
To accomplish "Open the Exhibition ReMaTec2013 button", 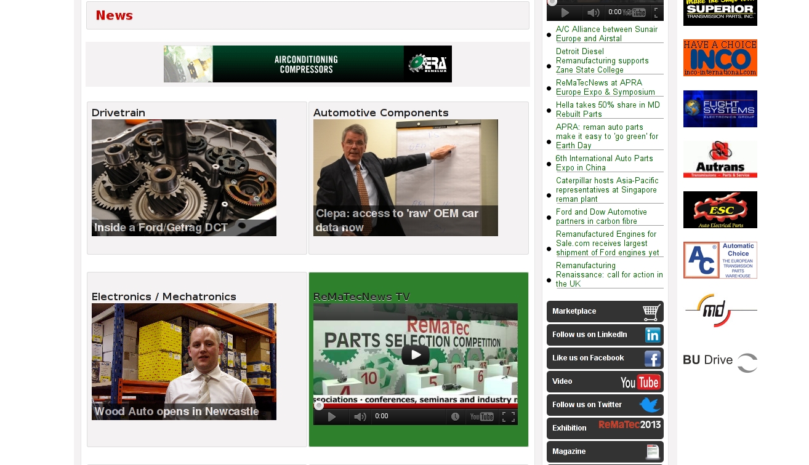I will (605, 429).
